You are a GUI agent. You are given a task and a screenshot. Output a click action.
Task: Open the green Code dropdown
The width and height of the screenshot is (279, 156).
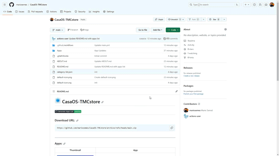pyautogui.click(x=173, y=30)
